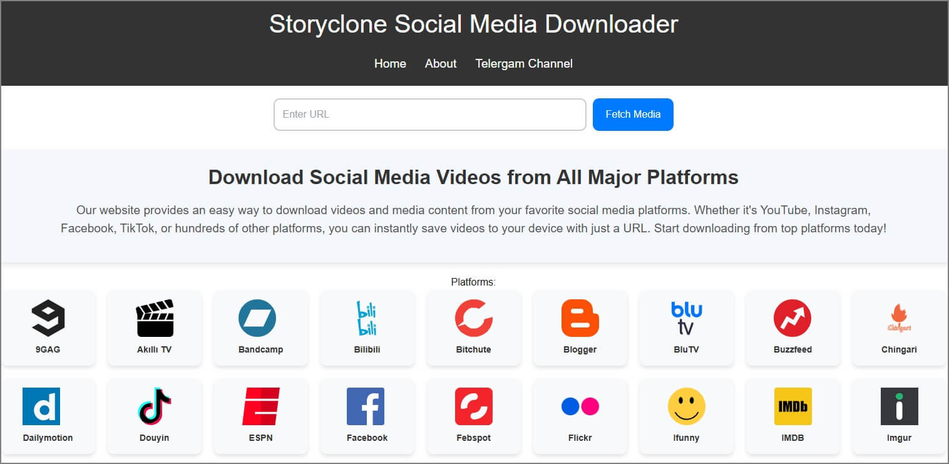Select the Douyin music note icon
The image size is (949, 464).
(155, 406)
